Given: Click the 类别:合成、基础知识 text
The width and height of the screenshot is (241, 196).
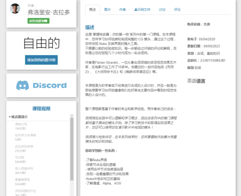Looking at the screenshot, I should coord(204,53).
